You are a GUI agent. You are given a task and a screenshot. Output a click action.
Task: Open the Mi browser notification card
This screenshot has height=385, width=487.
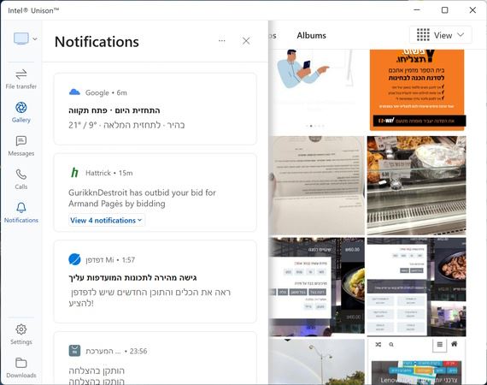155,281
